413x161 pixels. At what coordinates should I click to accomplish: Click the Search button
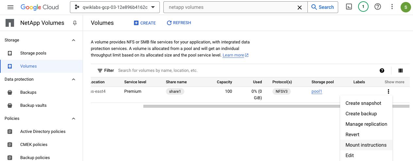pyautogui.click(x=323, y=7)
